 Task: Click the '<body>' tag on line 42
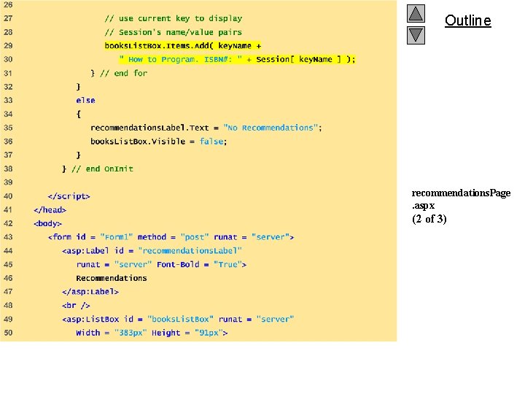point(47,223)
